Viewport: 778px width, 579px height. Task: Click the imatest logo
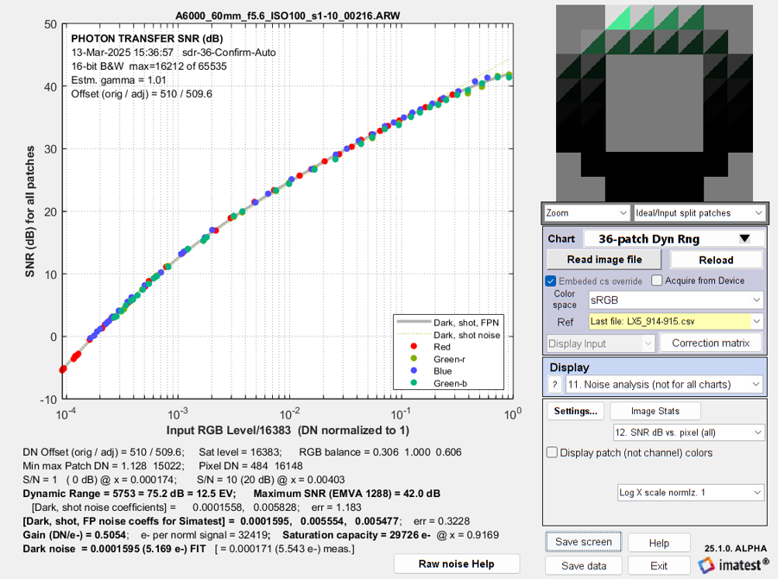733,564
